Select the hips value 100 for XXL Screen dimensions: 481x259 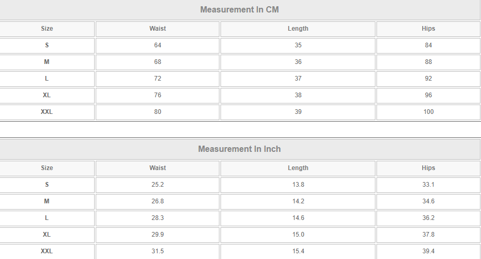[428, 112]
